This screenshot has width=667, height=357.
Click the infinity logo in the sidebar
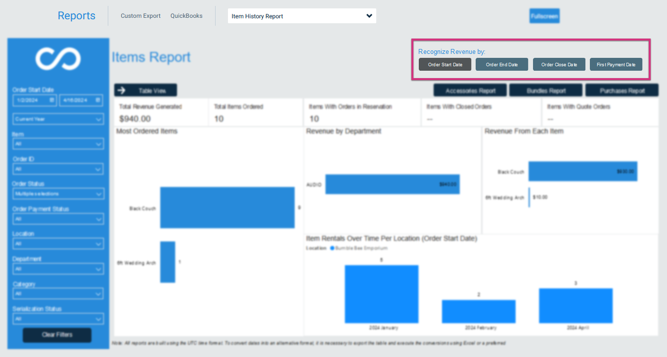(x=58, y=59)
